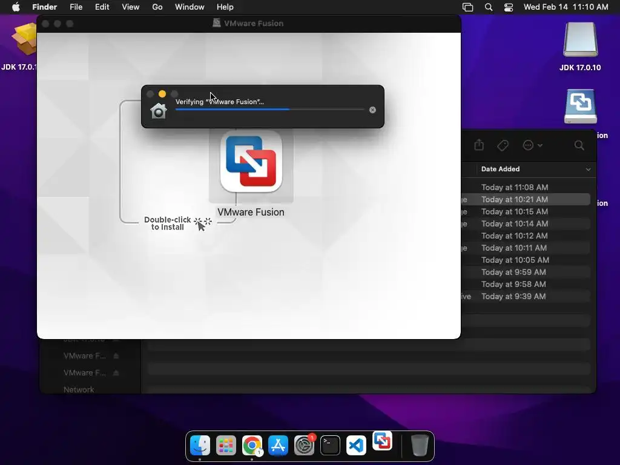Open the View menu
Viewport: 620px width, 465px height.
coord(131,7)
